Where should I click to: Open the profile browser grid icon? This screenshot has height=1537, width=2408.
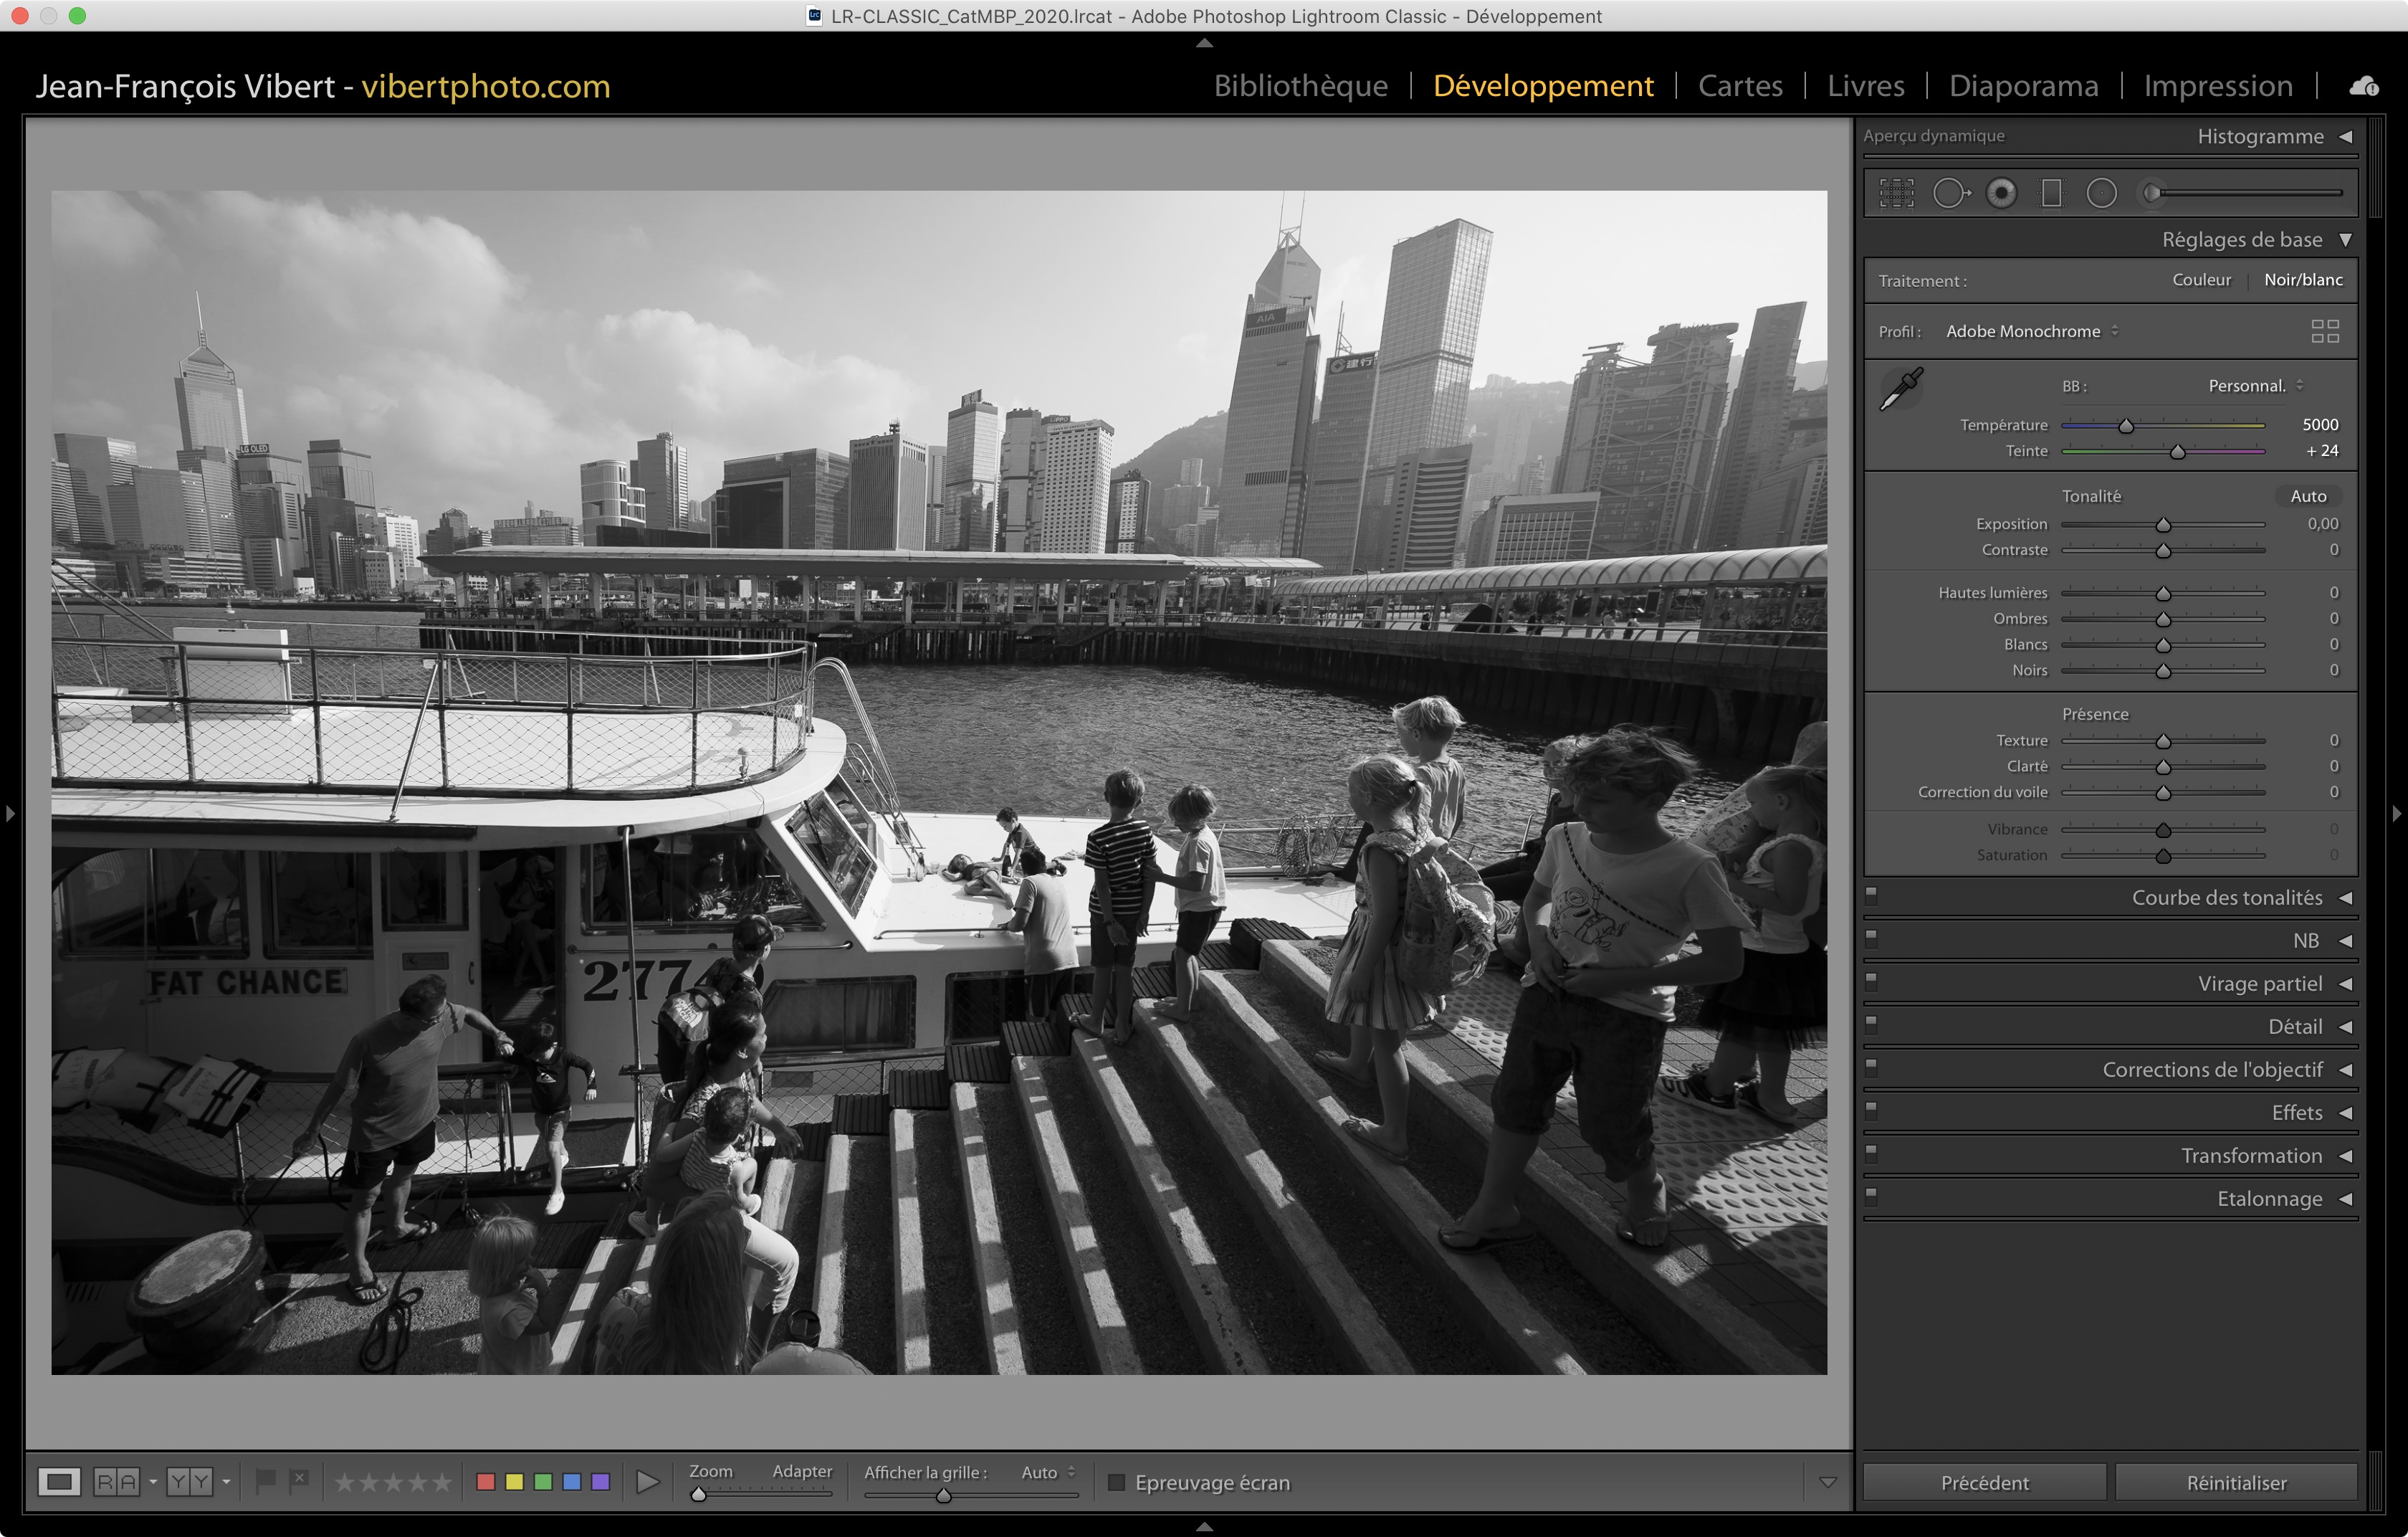pyautogui.click(x=2325, y=331)
